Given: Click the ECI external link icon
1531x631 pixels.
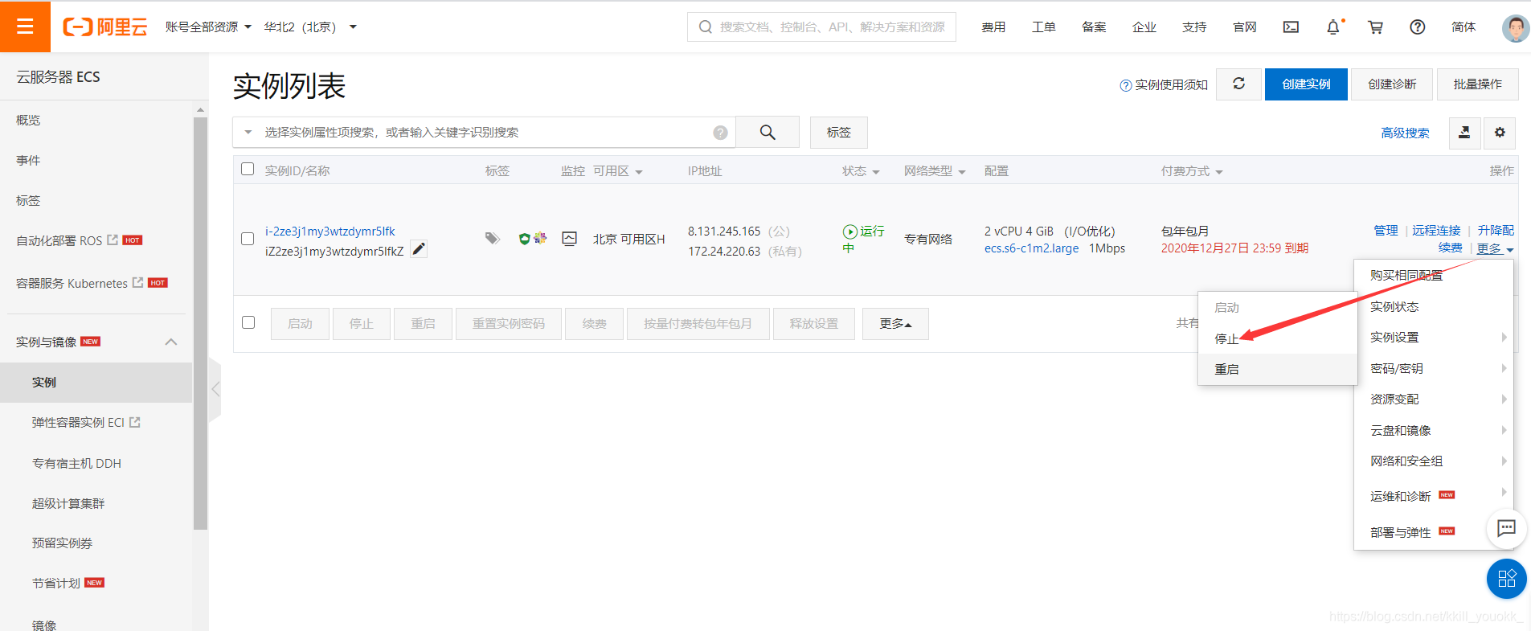Looking at the screenshot, I should point(134,422).
